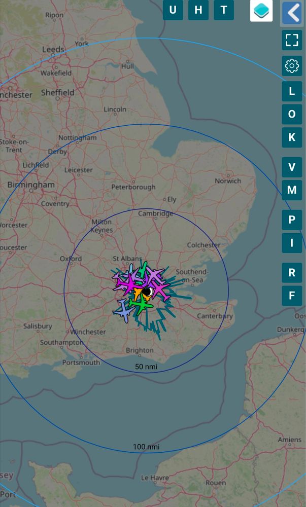
Task: Toggle the V map option
Action: [x=292, y=167]
